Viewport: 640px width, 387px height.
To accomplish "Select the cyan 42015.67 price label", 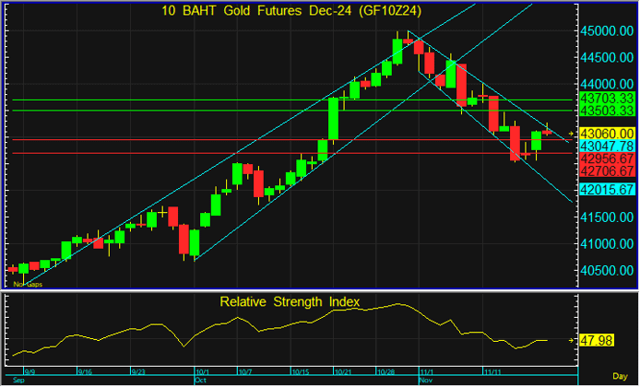I will [606, 189].
